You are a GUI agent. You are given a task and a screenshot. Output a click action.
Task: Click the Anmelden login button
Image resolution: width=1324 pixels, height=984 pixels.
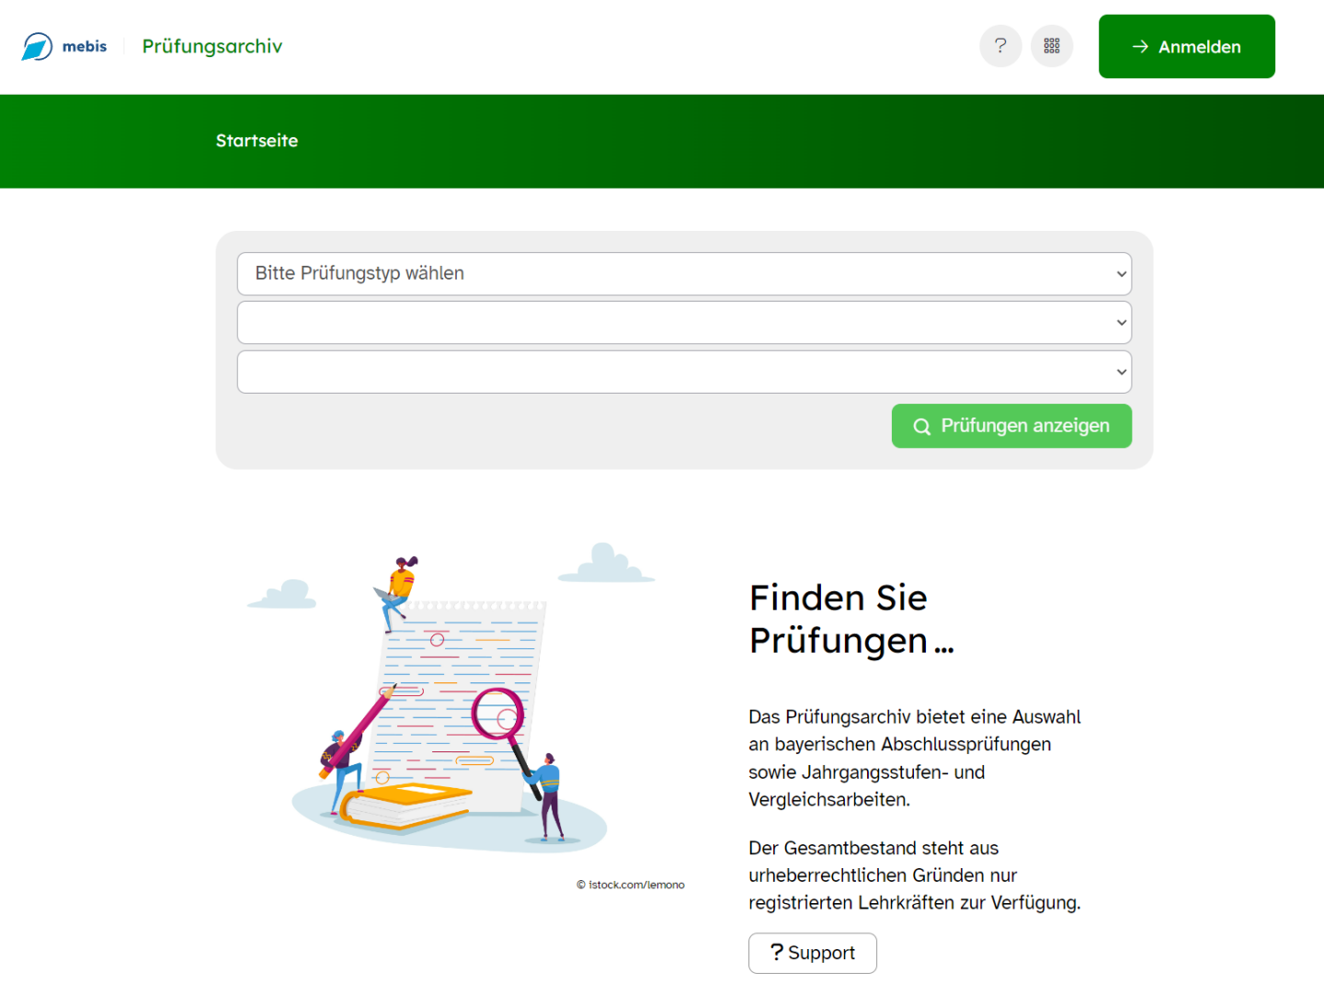[x=1186, y=46]
